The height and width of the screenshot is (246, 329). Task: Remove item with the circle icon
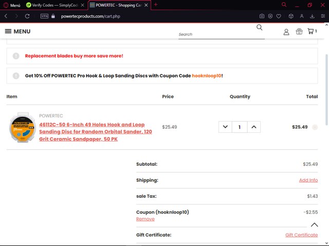315,127
